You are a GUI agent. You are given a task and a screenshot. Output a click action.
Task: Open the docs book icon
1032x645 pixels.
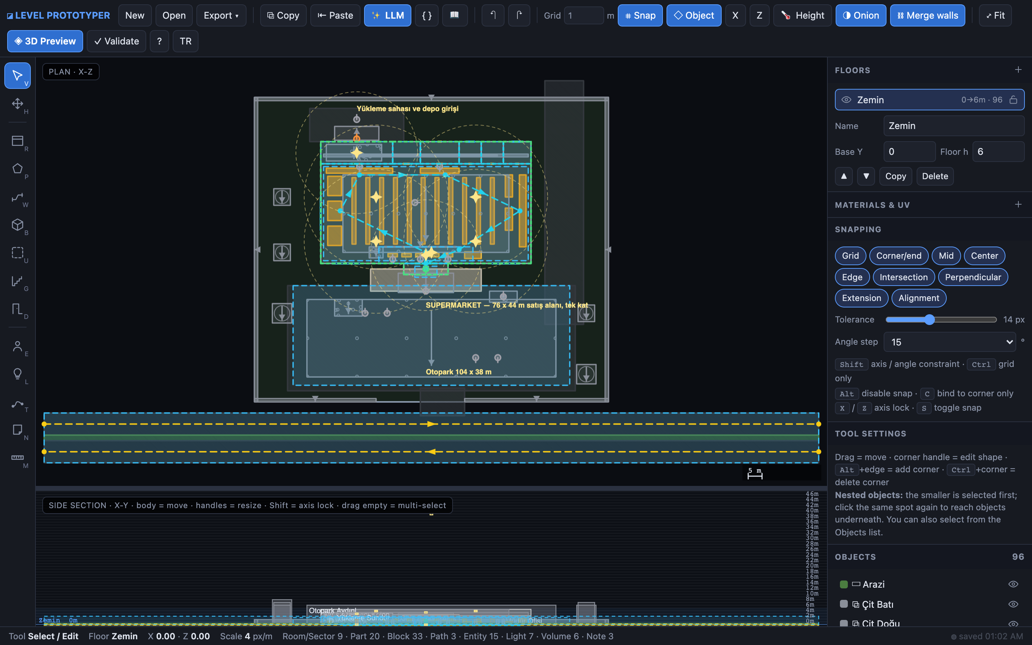pos(455,15)
